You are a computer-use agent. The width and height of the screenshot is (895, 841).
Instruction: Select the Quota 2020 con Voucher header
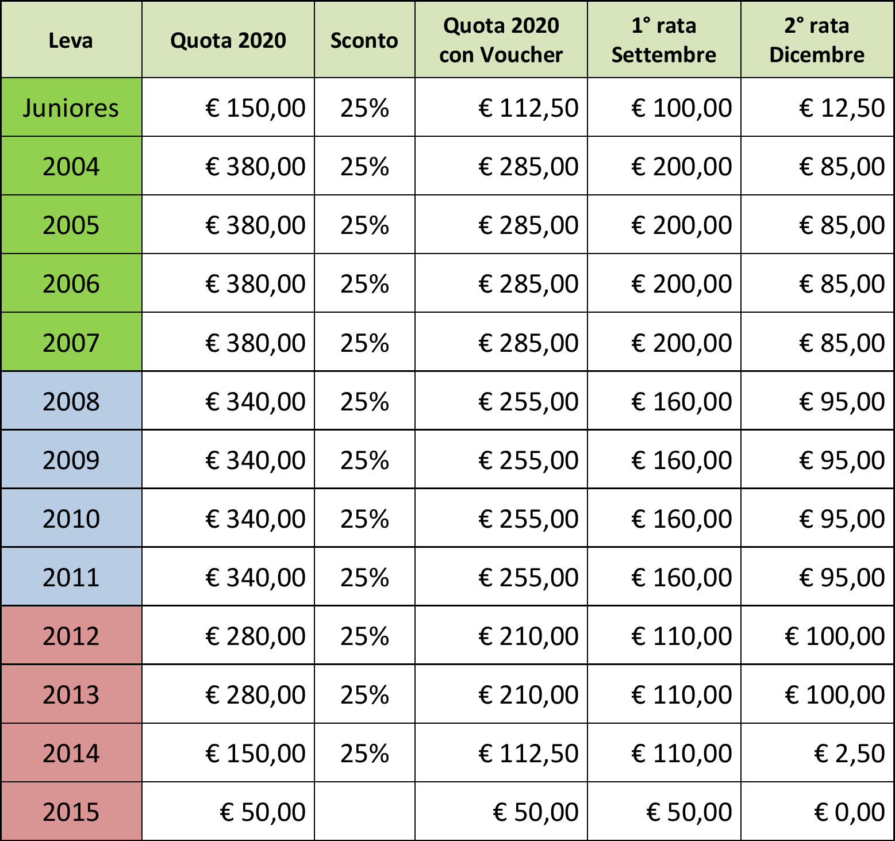click(x=501, y=40)
